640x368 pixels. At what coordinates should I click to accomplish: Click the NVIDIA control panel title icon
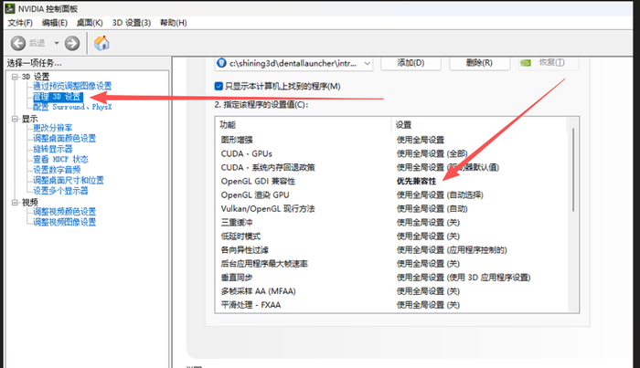pyautogui.click(x=10, y=8)
